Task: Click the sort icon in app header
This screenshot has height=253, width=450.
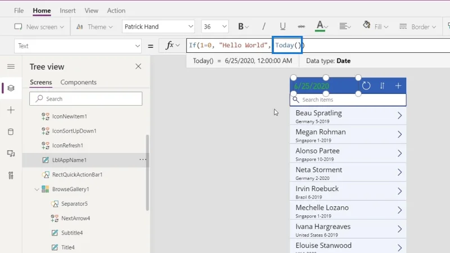Action: [x=382, y=85]
